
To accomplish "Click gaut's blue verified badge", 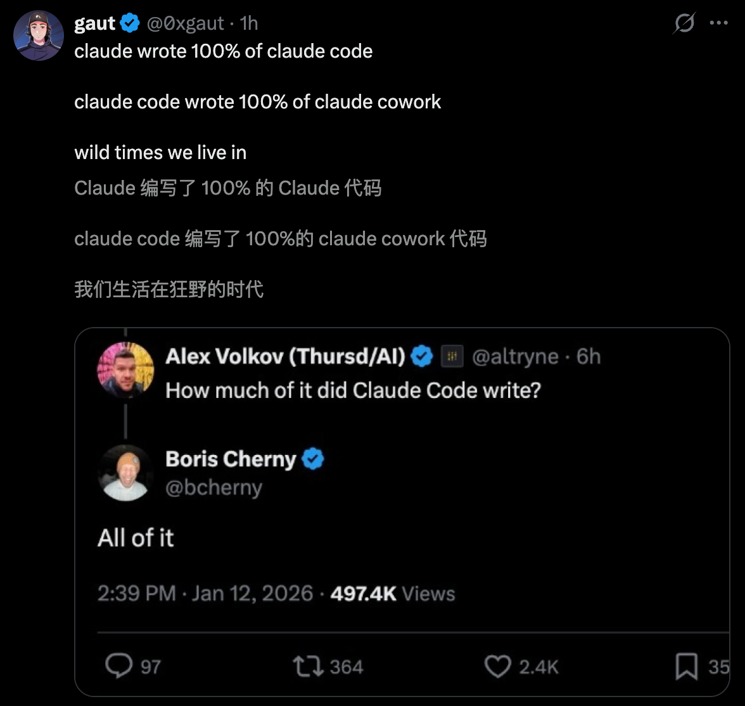I will (x=130, y=23).
